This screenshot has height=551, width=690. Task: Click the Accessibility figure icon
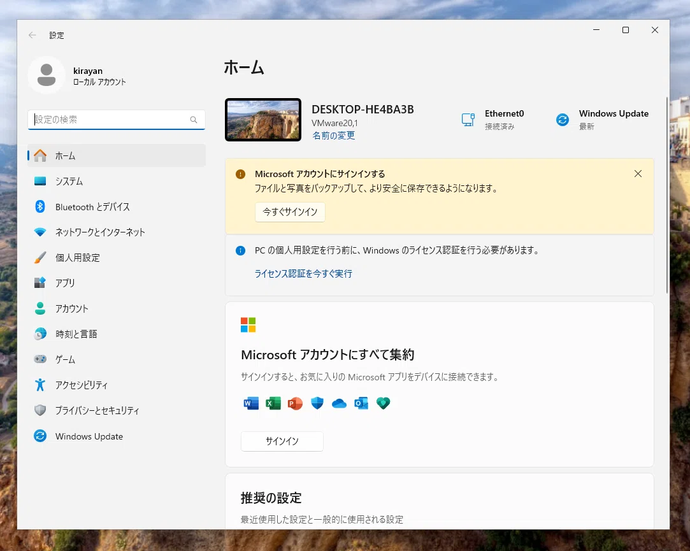tap(40, 385)
